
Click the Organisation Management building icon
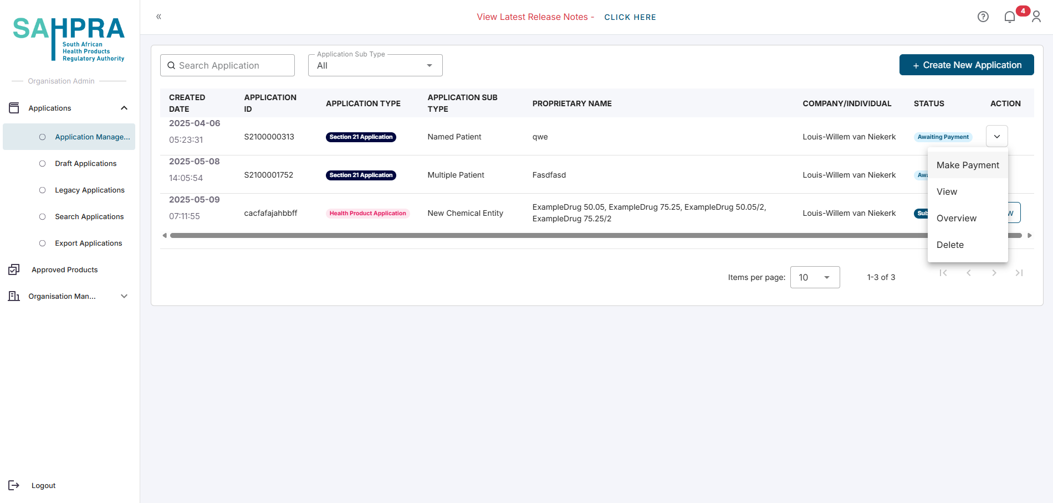point(14,296)
